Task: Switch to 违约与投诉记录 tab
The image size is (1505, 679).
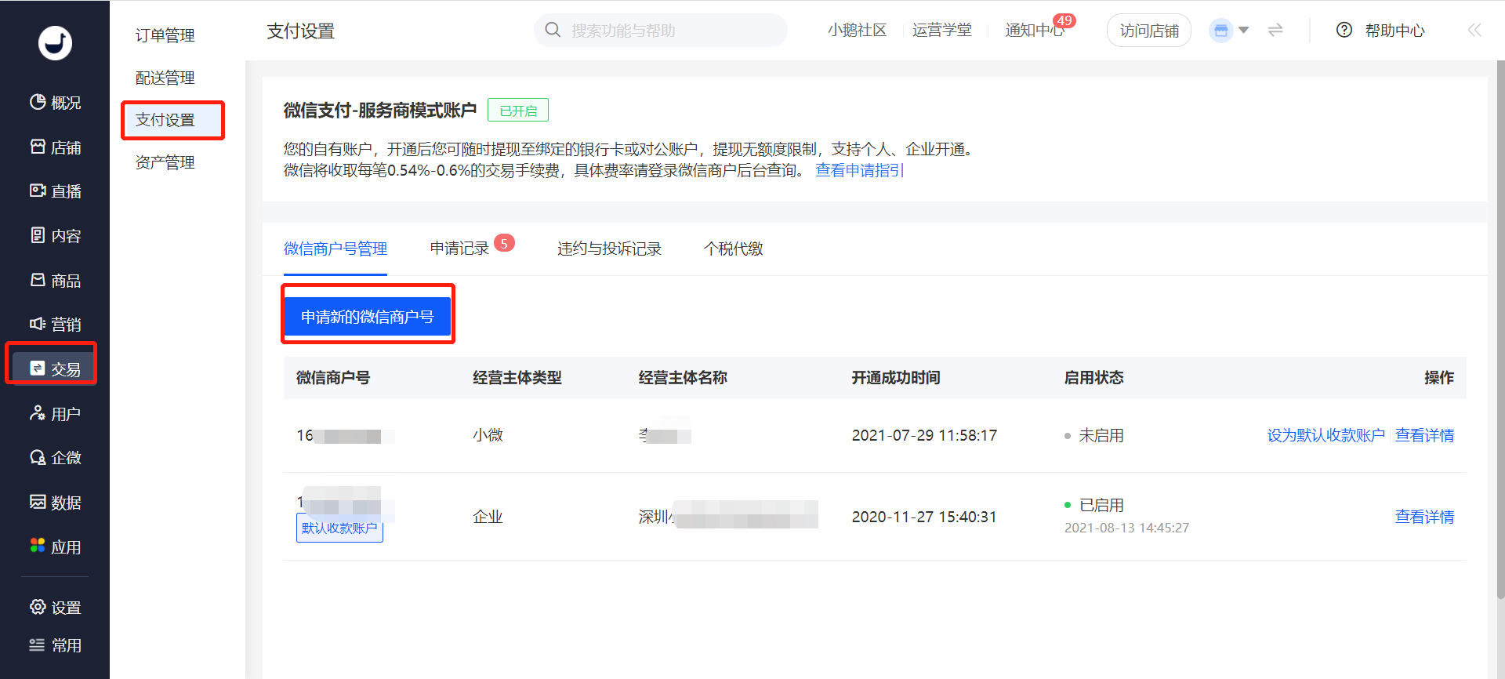Action: click(609, 249)
